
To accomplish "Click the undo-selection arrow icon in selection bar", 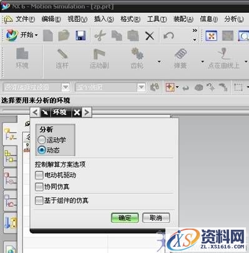I will pyautogui.click(x=185, y=87).
